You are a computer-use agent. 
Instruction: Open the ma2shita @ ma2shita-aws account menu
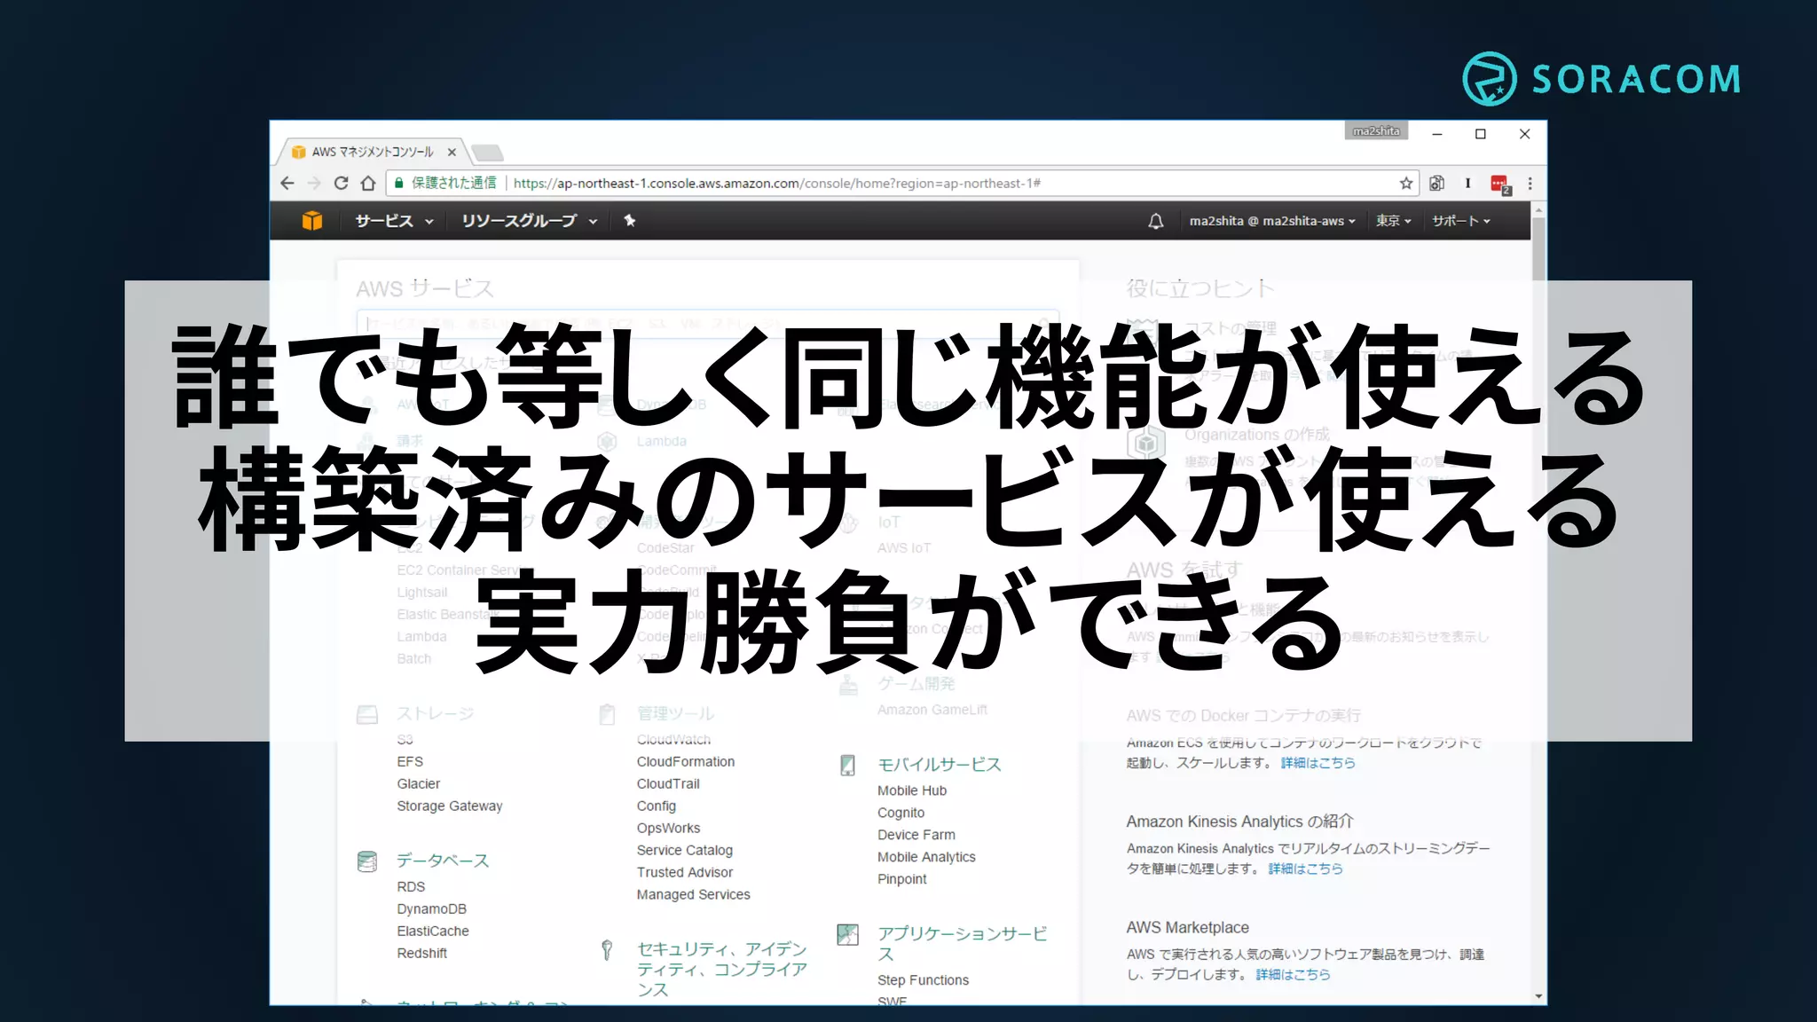tap(1272, 221)
